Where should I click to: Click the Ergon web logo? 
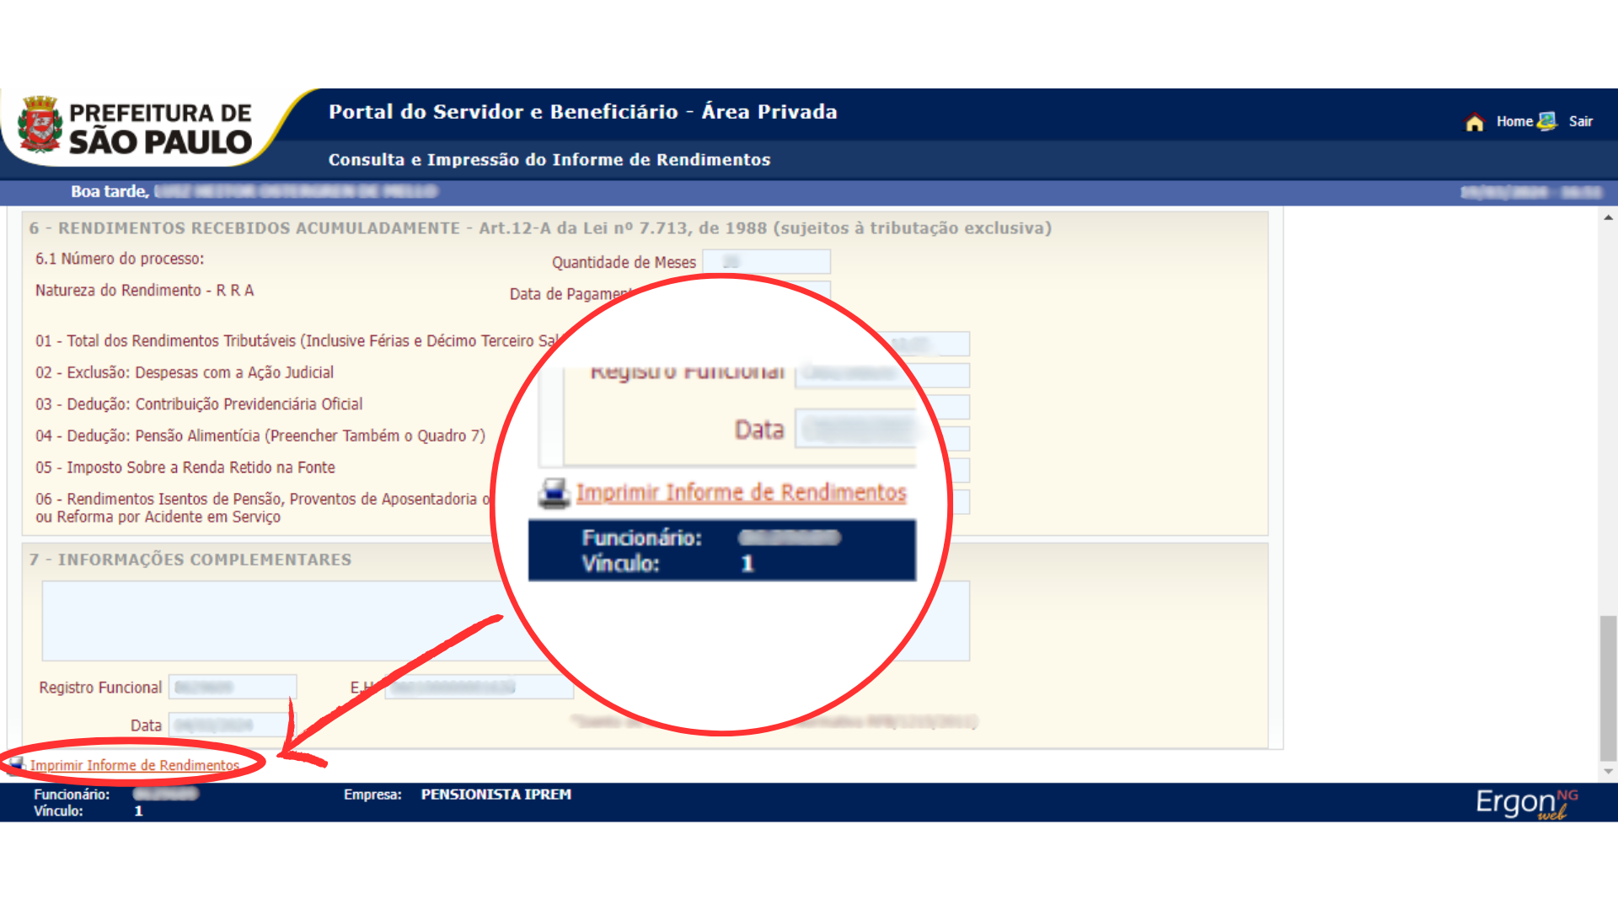tap(1527, 803)
